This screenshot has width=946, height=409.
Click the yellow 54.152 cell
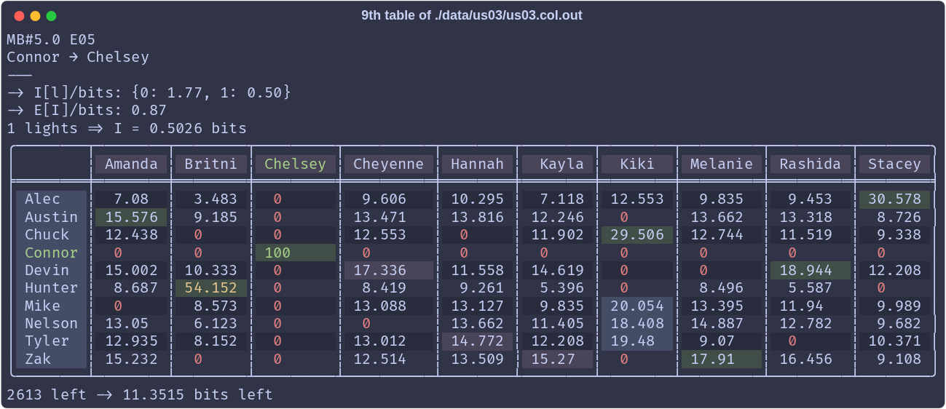211,288
